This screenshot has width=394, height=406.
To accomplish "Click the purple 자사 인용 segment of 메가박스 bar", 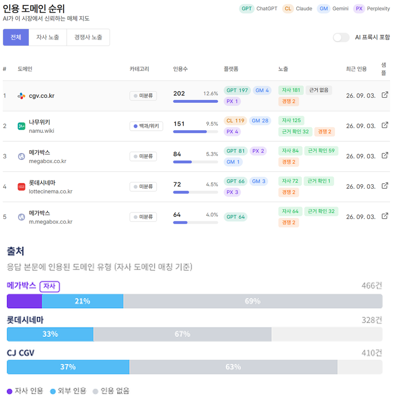I will click(x=24, y=301).
